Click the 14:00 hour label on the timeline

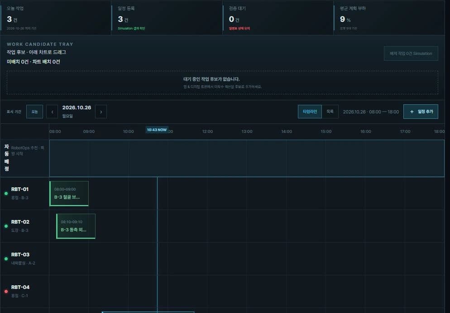tap(287, 132)
